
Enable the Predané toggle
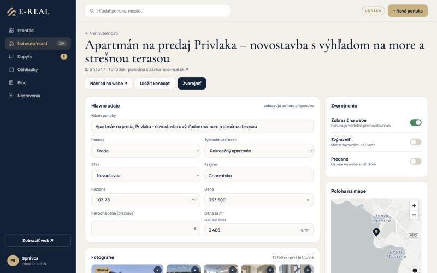(x=416, y=162)
